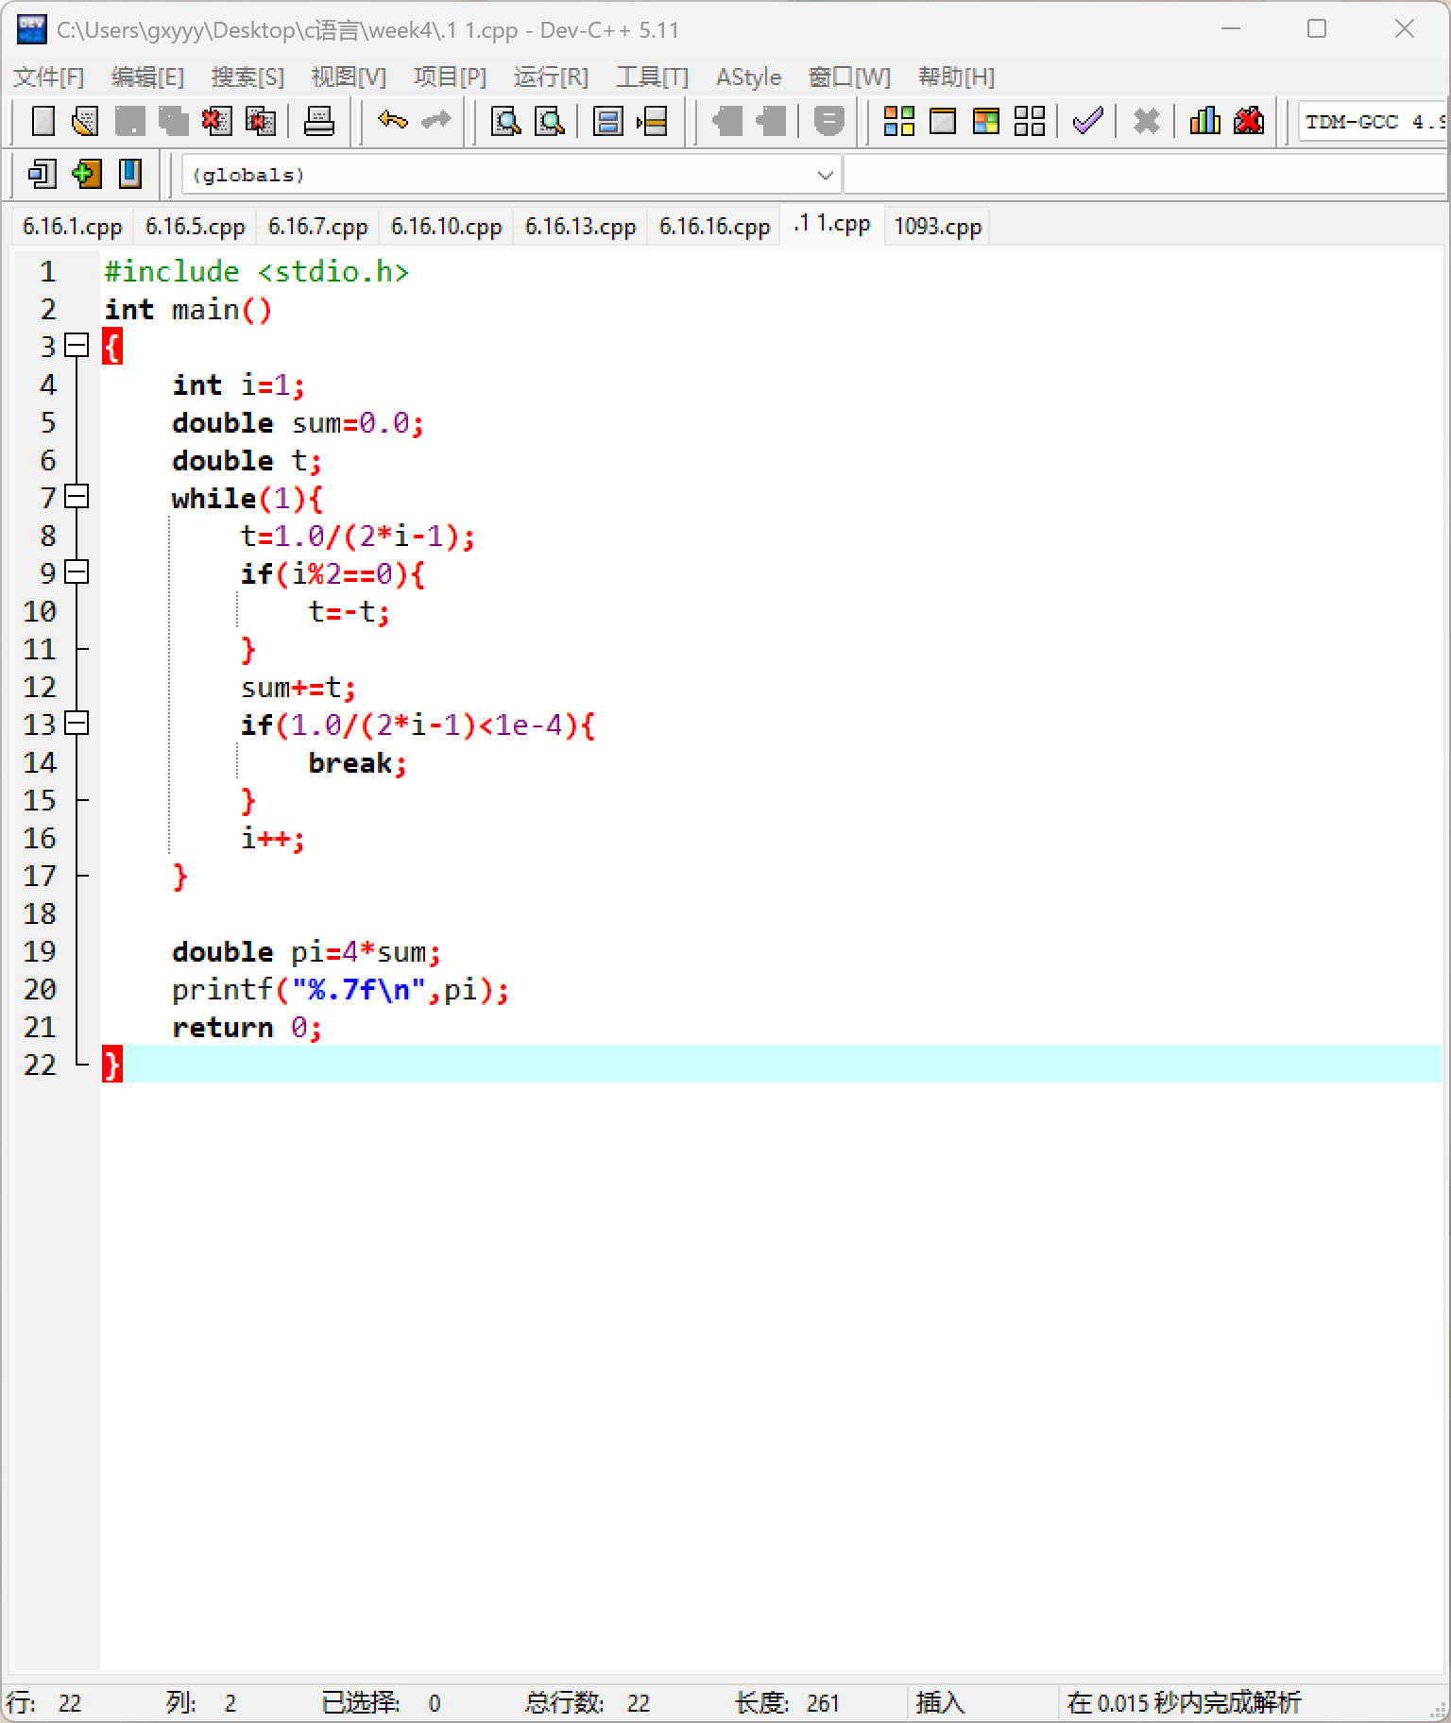The width and height of the screenshot is (1451, 1723).
Task: Open Replace with the second magnifier icon
Action: pyautogui.click(x=550, y=121)
